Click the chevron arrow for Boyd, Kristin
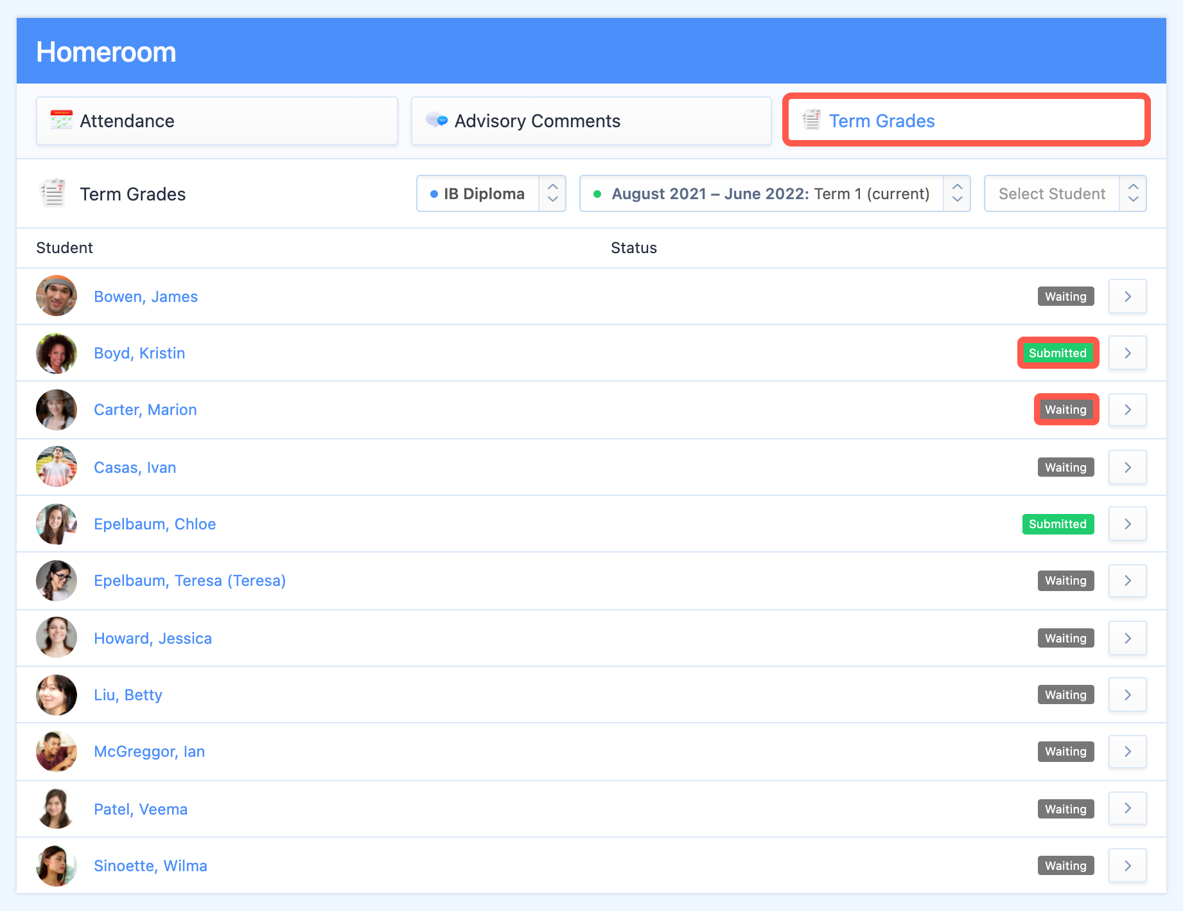Viewport: 1183px width, 911px height. tap(1128, 353)
